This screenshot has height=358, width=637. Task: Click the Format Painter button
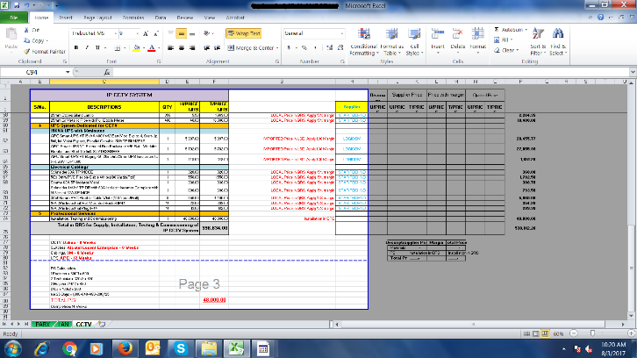coord(44,51)
